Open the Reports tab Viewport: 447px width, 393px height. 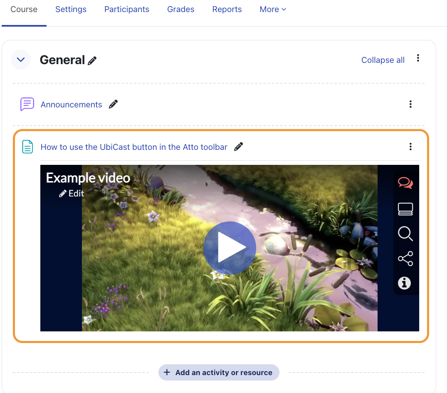[227, 10]
